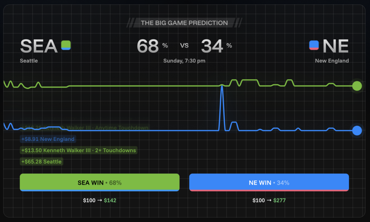Screen dimensions: 370x222
Task: Select the +$65.28 Seattle bet tag
Action: [x=42, y=162]
